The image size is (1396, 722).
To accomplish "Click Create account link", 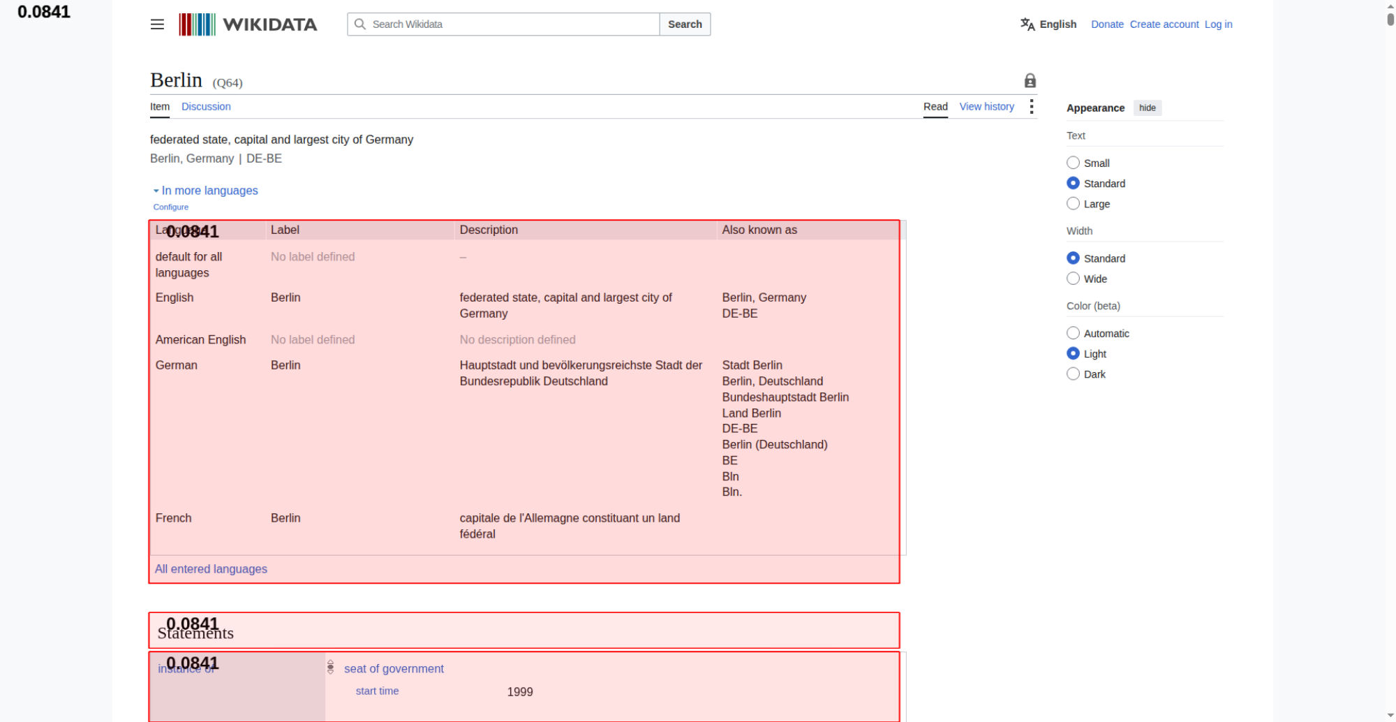I will pyautogui.click(x=1164, y=24).
